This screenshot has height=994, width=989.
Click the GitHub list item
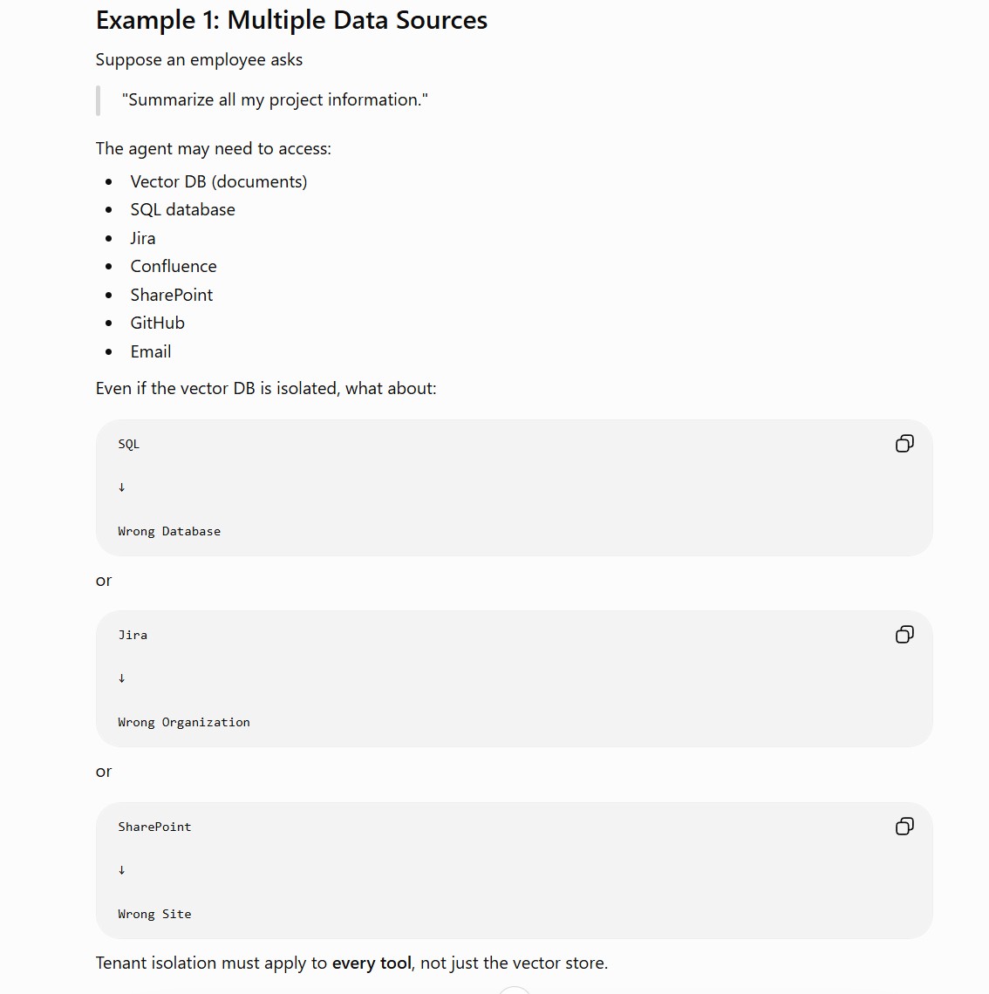point(157,323)
